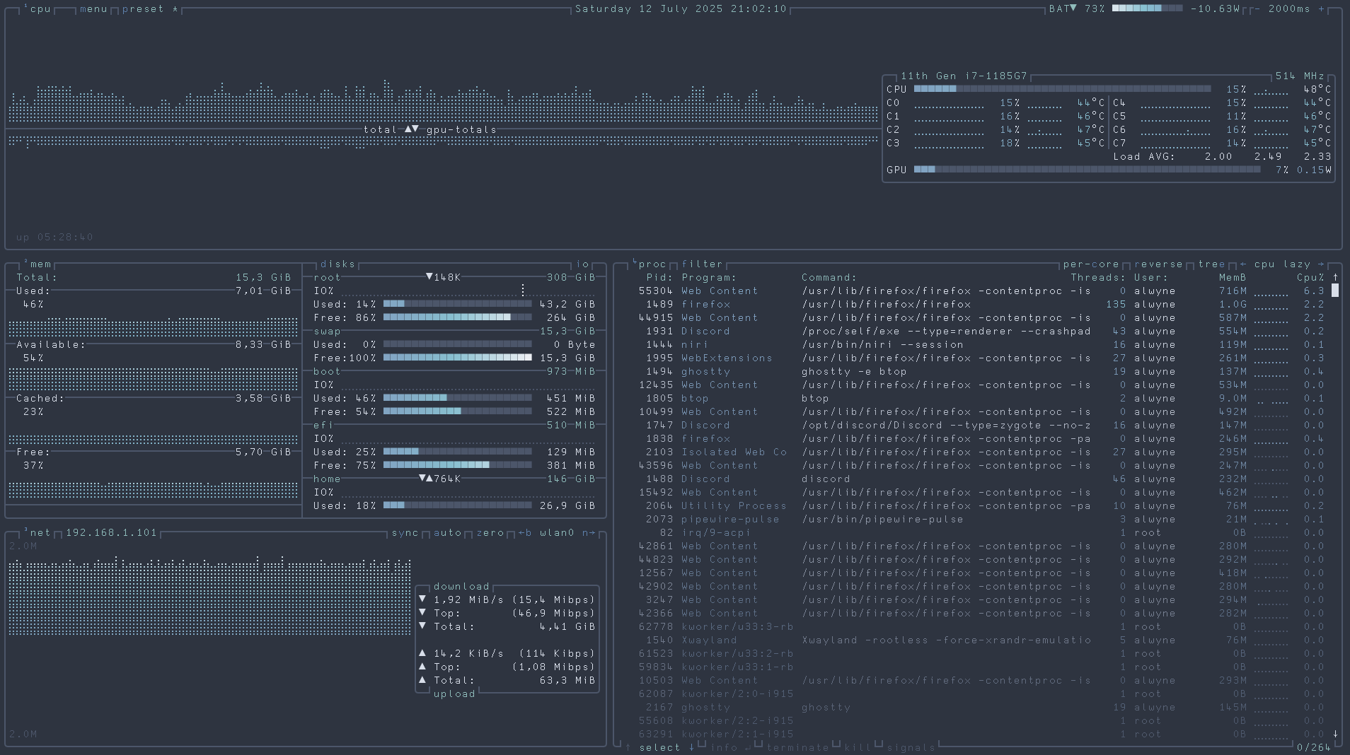Click the GPU usage meter bar

tap(1087, 170)
